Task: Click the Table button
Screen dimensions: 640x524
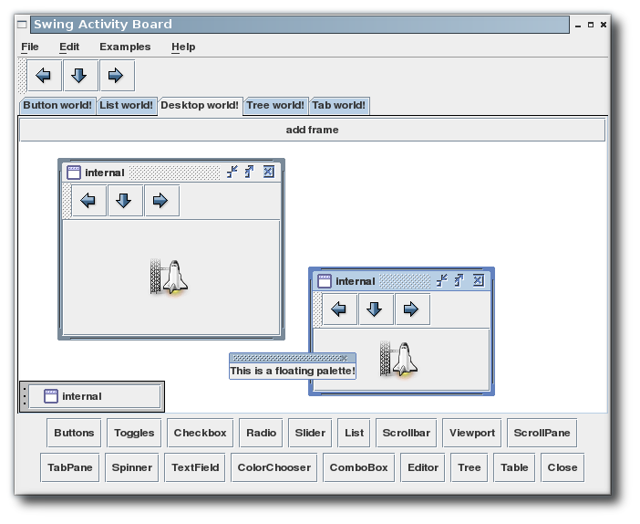Action: tap(514, 467)
